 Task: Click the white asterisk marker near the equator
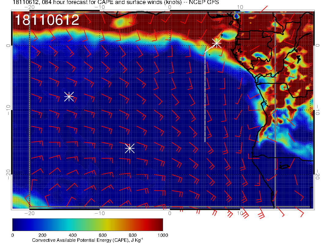click(217, 43)
